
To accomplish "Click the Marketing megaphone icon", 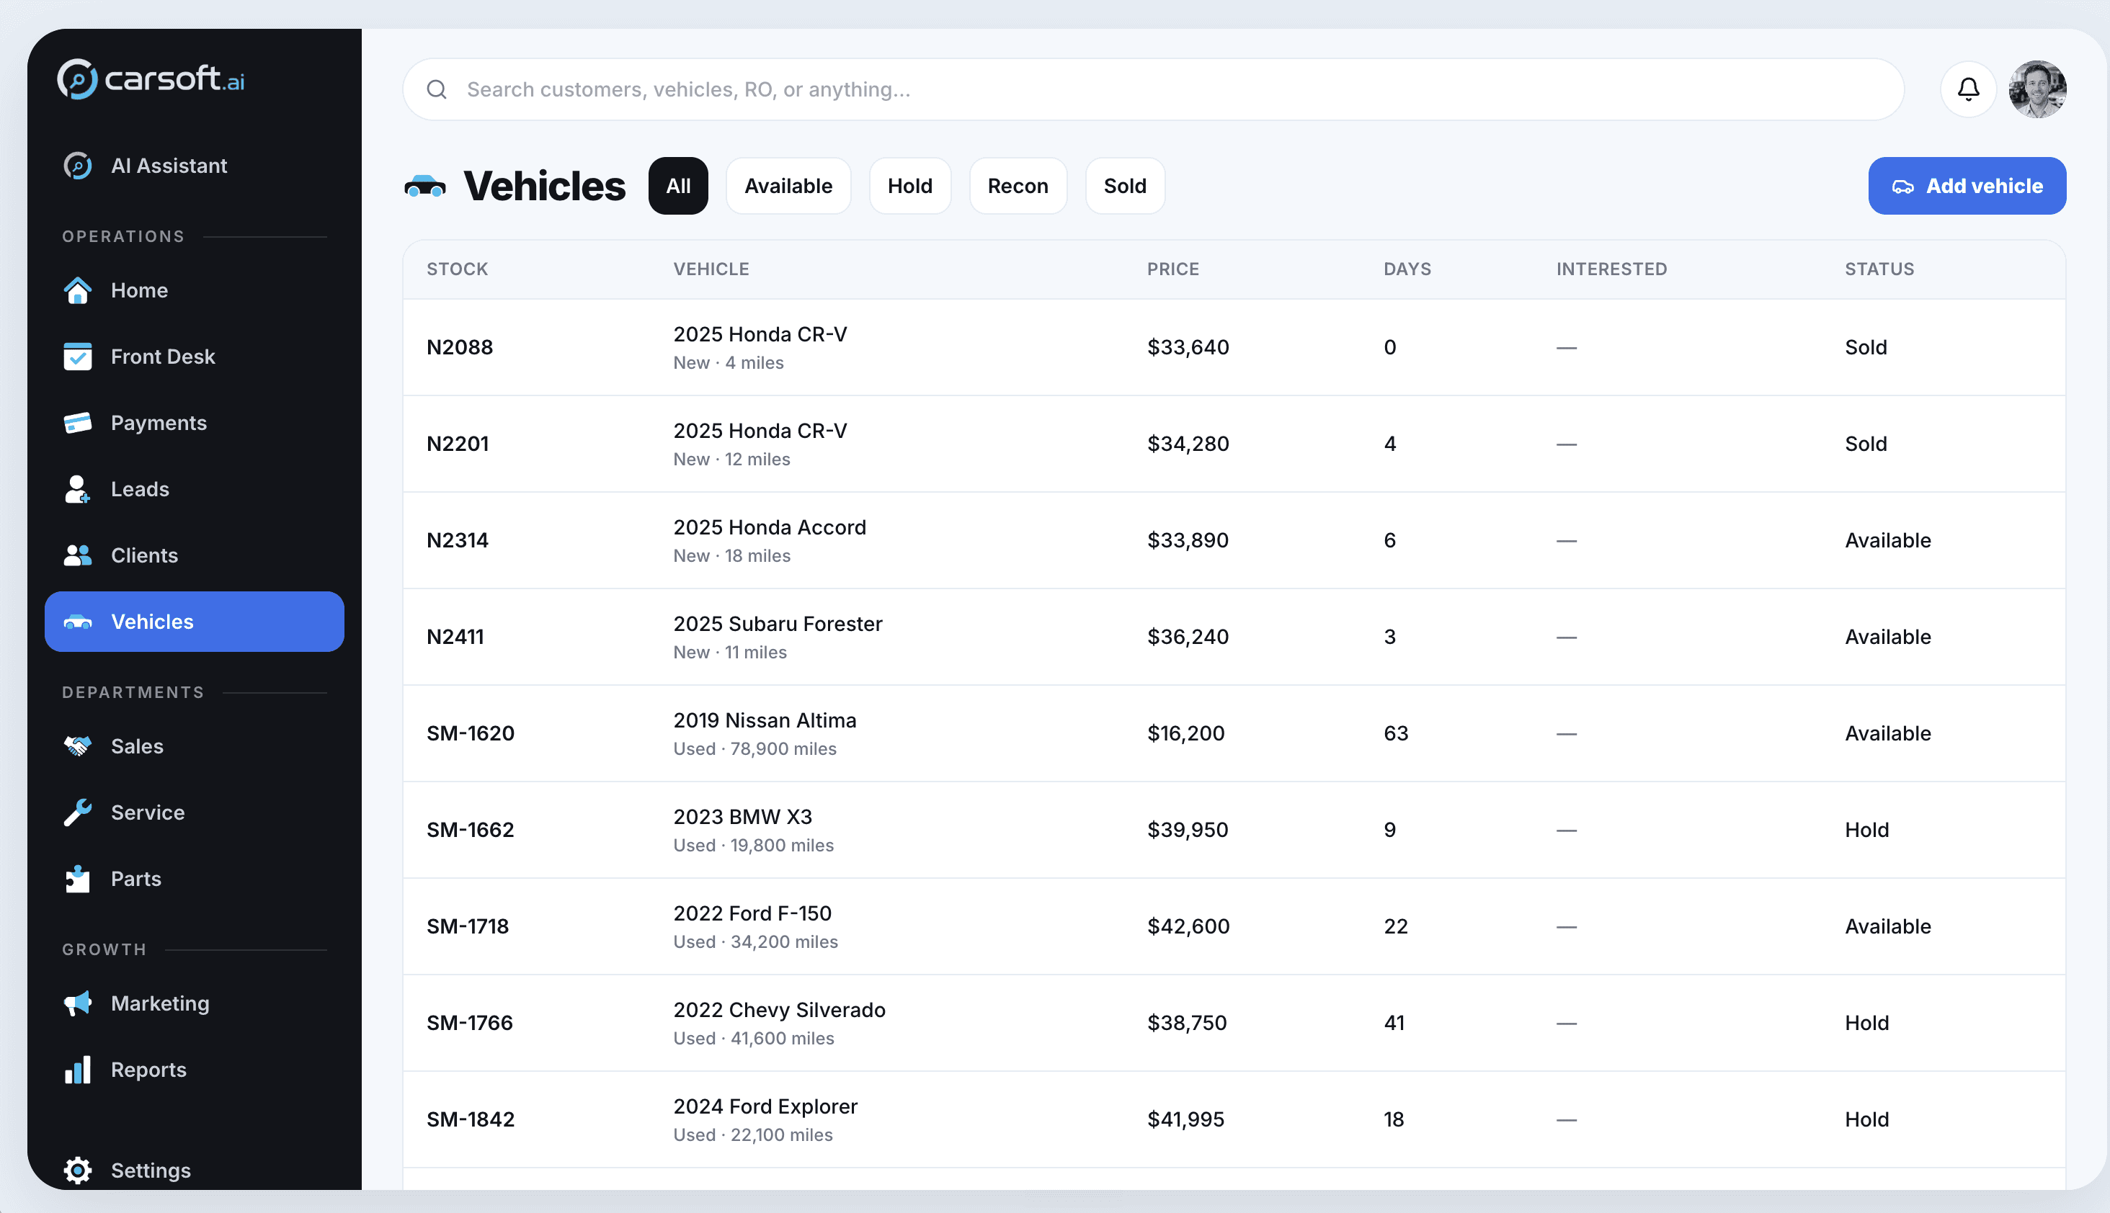I will click(x=78, y=1003).
